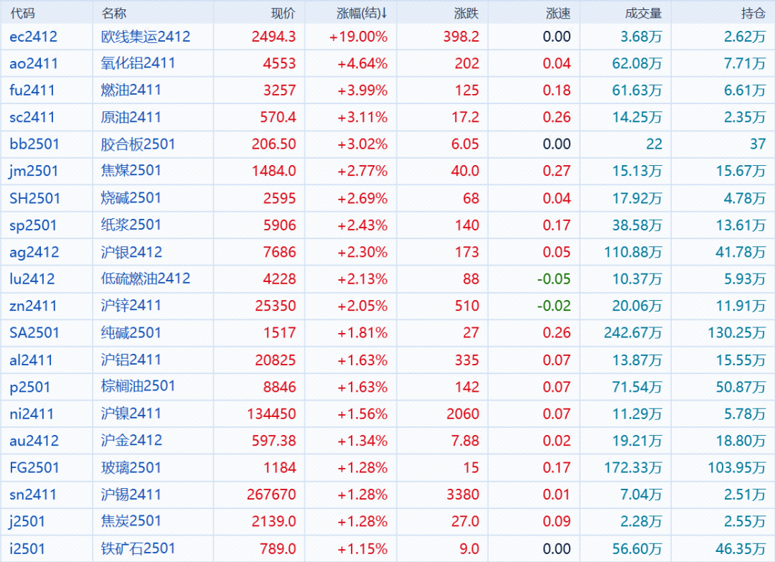Select the 沪金2412 contract name
This screenshot has width=775, height=562.
pos(131,441)
